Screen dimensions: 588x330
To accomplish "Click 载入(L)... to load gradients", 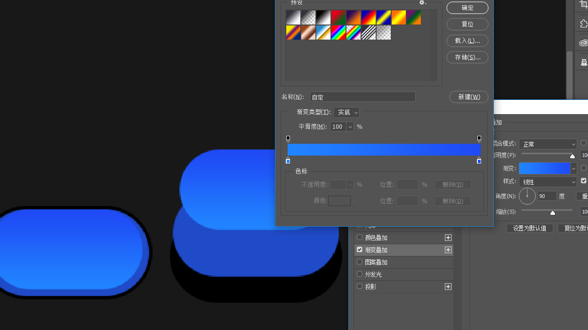I will 467,41.
